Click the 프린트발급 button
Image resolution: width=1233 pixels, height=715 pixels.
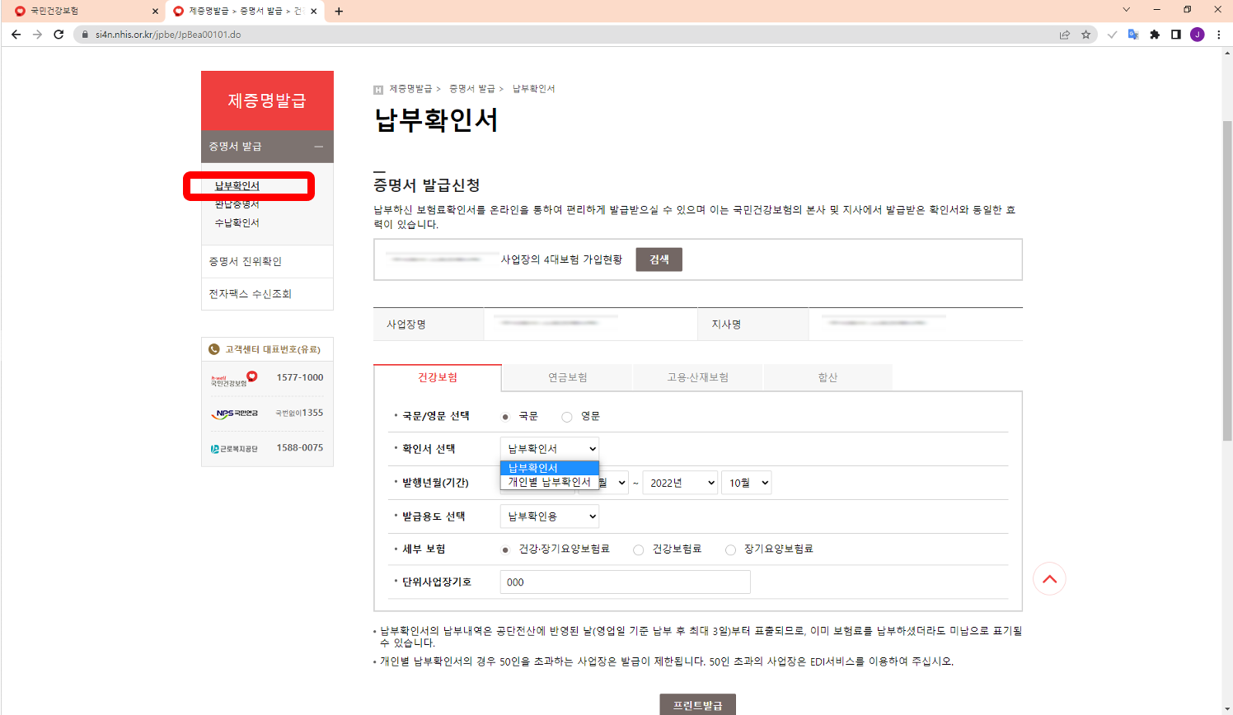coord(696,704)
